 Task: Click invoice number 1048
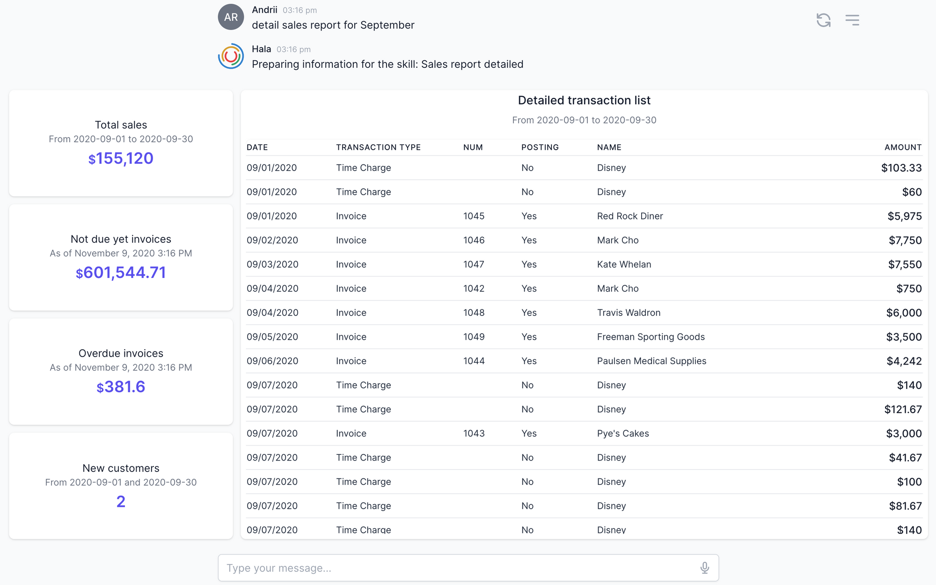coord(474,313)
